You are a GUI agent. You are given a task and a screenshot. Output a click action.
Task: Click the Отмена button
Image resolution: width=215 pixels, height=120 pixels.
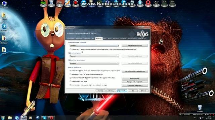coord(143,91)
